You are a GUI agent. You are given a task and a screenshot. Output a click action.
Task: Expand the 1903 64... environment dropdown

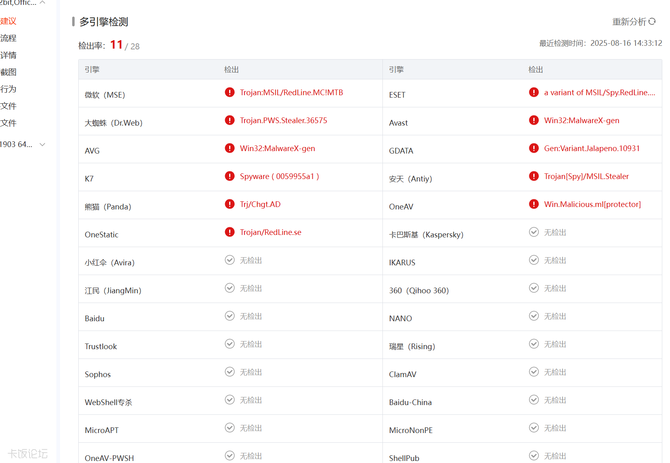42,145
